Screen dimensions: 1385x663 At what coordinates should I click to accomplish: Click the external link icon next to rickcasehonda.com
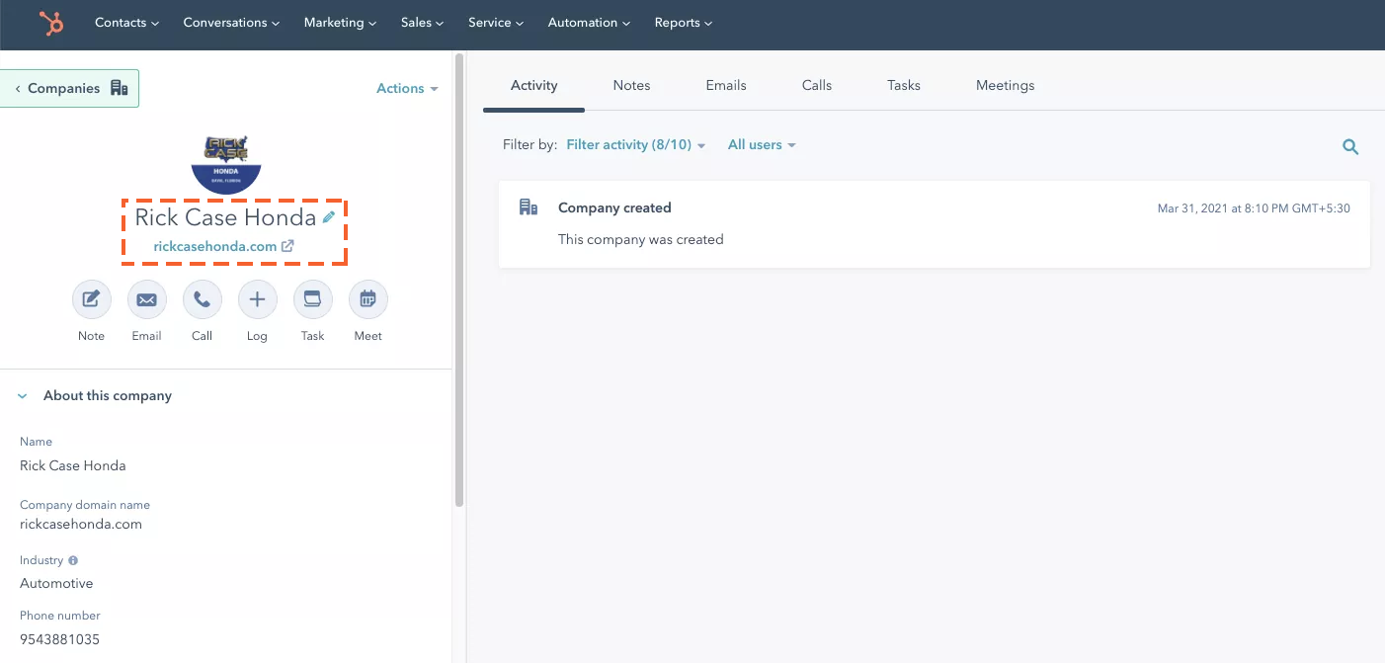point(287,246)
